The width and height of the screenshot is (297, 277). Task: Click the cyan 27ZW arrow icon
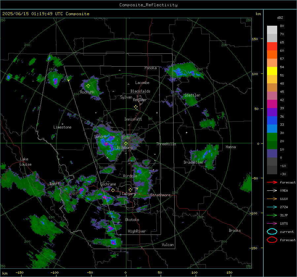click(x=272, y=207)
